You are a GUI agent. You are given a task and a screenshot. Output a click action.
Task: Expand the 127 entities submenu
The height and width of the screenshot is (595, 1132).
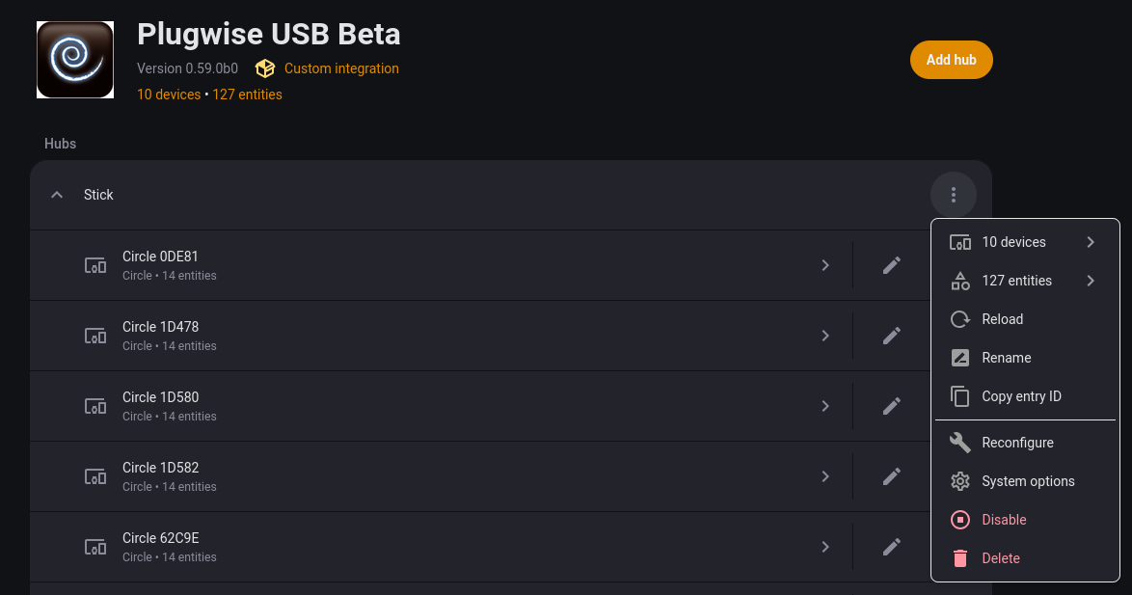1091,281
